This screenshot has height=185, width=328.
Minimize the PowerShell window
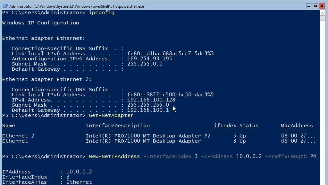coord(309,6)
